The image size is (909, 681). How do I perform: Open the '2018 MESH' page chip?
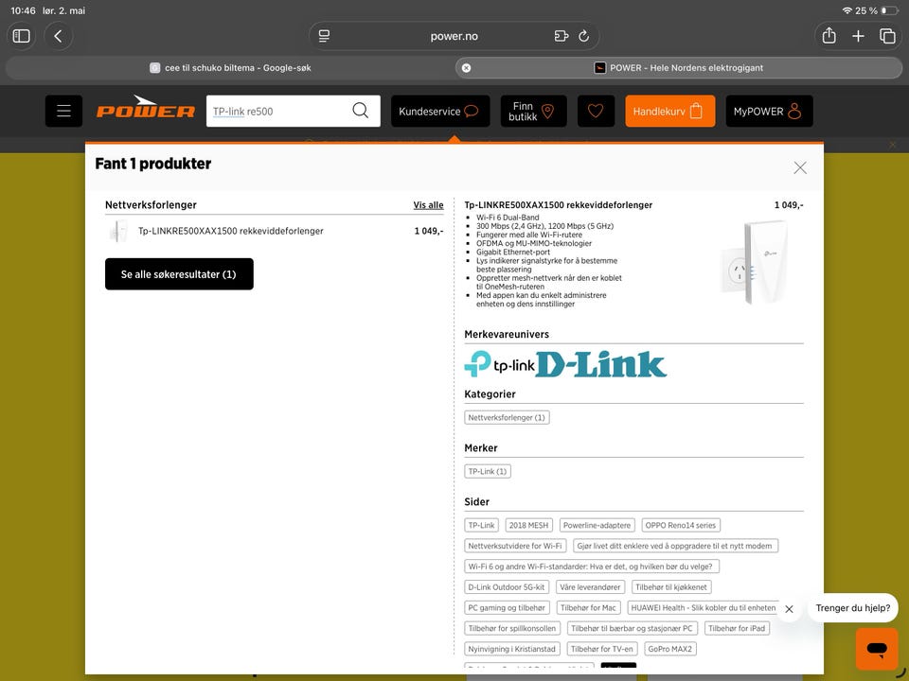click(x=528, y=525)
